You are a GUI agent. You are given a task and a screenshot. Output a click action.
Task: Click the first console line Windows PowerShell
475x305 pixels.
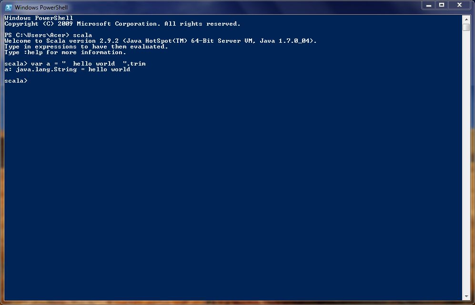pos(39,18)
